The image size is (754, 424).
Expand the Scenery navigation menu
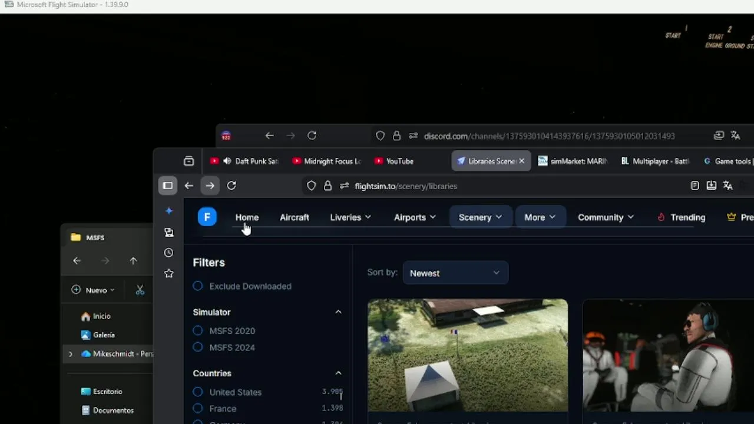(480, 217)
